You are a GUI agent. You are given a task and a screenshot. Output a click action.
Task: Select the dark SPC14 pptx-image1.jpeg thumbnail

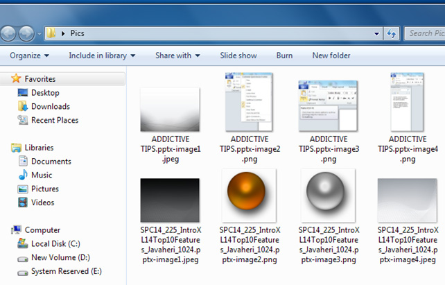pos(170,200)
